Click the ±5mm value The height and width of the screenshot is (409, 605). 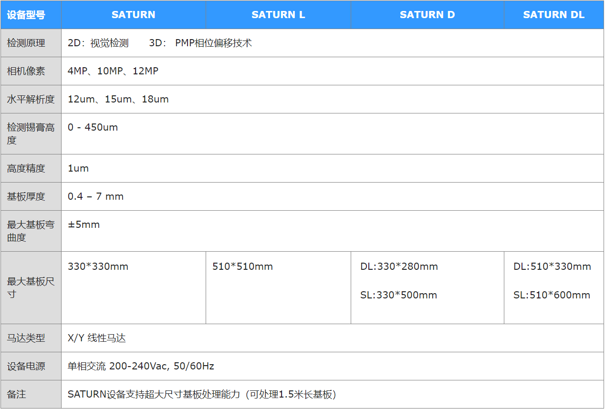click(84, 225)
